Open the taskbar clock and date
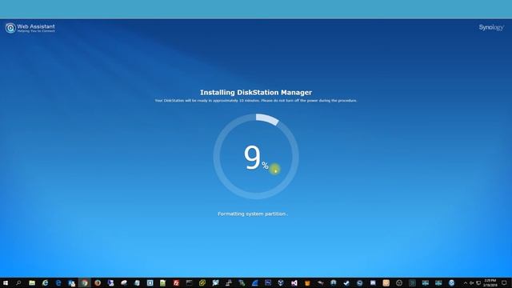 point(490,282)
